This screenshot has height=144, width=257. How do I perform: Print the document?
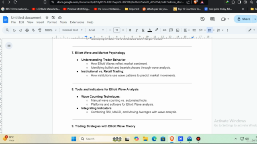(x=27, y=30)
